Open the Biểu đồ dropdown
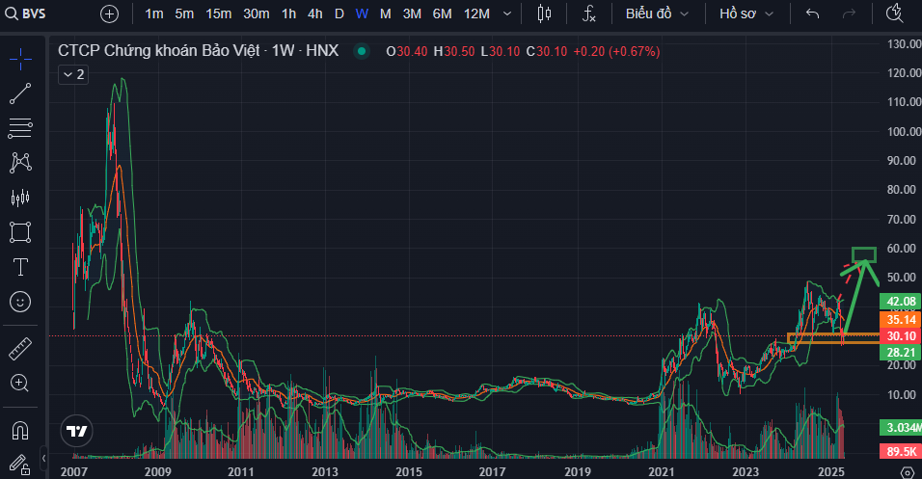 point(657,13)
